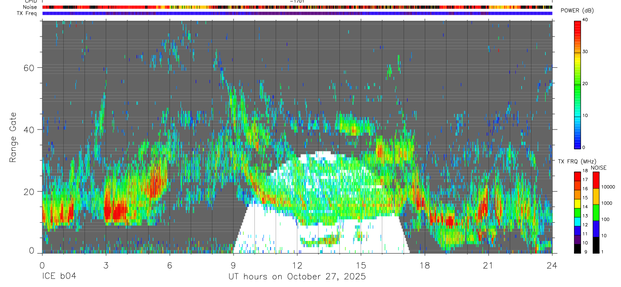
Task: Click the TX Freq row label at top left
Action: [27, 13]
